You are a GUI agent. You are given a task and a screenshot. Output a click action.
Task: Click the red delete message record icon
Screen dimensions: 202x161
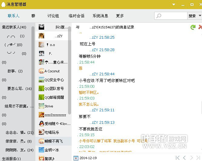[200, 27]
